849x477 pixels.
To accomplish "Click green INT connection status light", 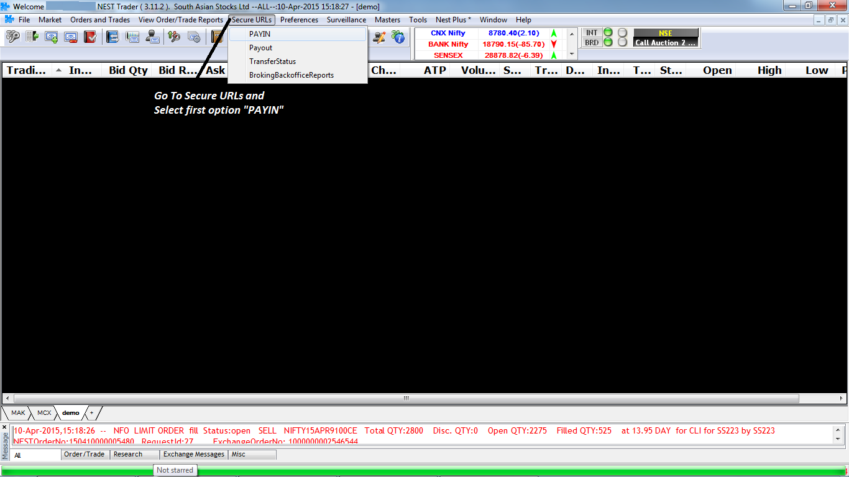I will pyautogui.click(x=608, y=32).
